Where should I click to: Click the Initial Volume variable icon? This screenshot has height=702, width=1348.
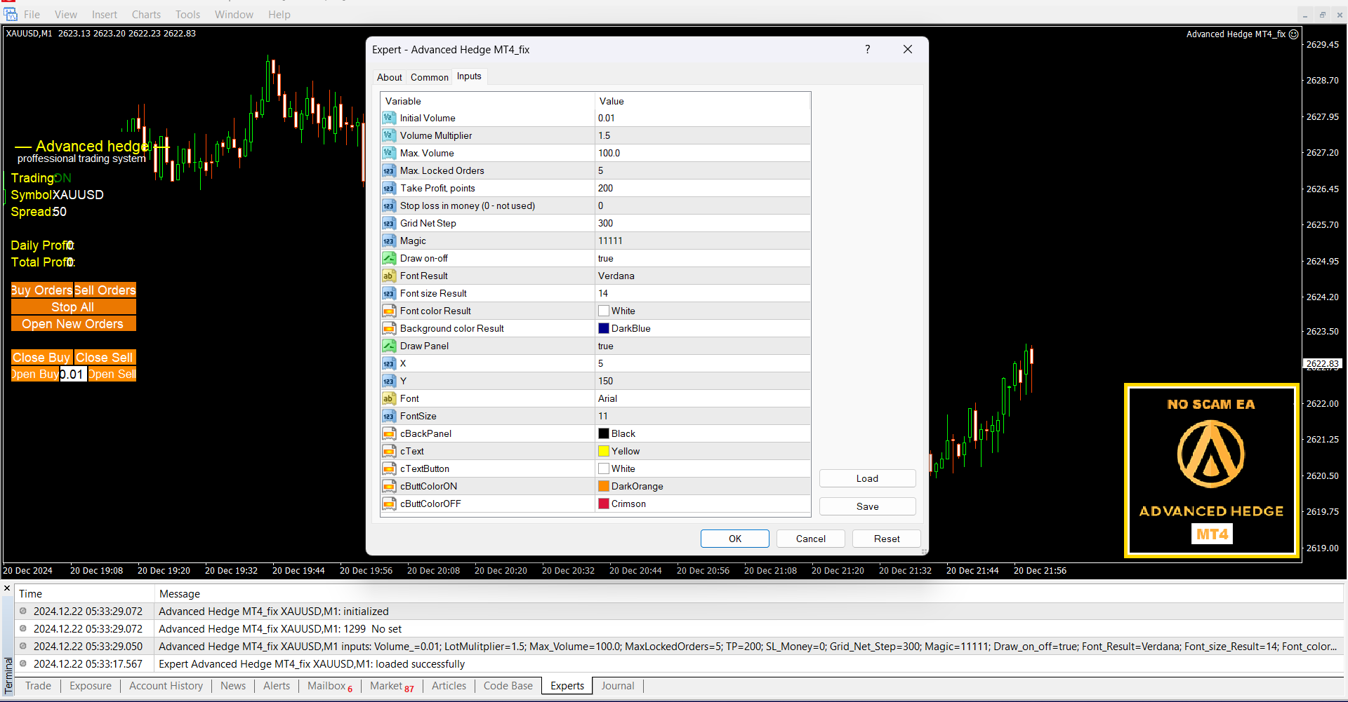tap(388, 118)
